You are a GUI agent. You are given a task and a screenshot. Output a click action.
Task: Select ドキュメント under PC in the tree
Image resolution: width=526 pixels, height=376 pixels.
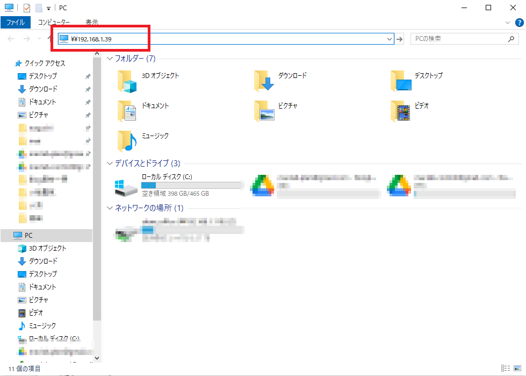[x=37, y=287]
